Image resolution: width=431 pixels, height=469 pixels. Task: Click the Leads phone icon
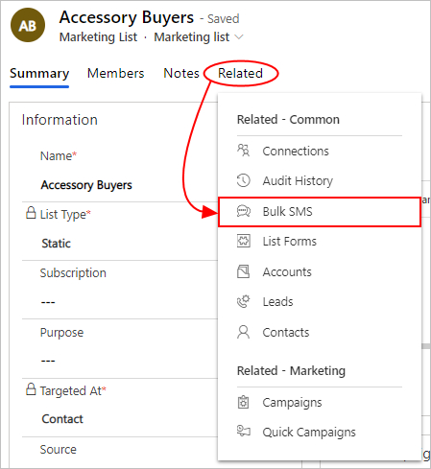pos(243,301)
